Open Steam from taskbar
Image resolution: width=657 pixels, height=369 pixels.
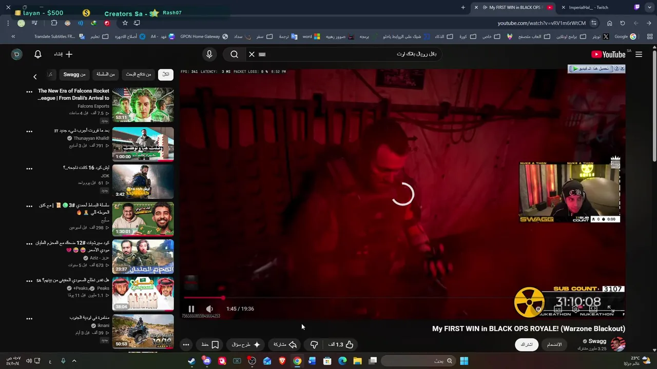(191, 361)
